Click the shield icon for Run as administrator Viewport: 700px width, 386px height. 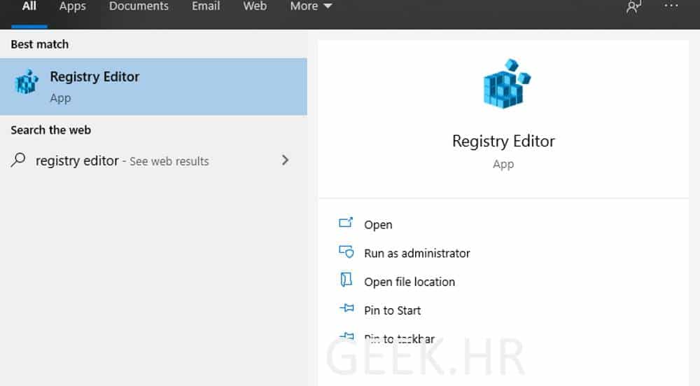pyautogui.click(x=346, y=252)
